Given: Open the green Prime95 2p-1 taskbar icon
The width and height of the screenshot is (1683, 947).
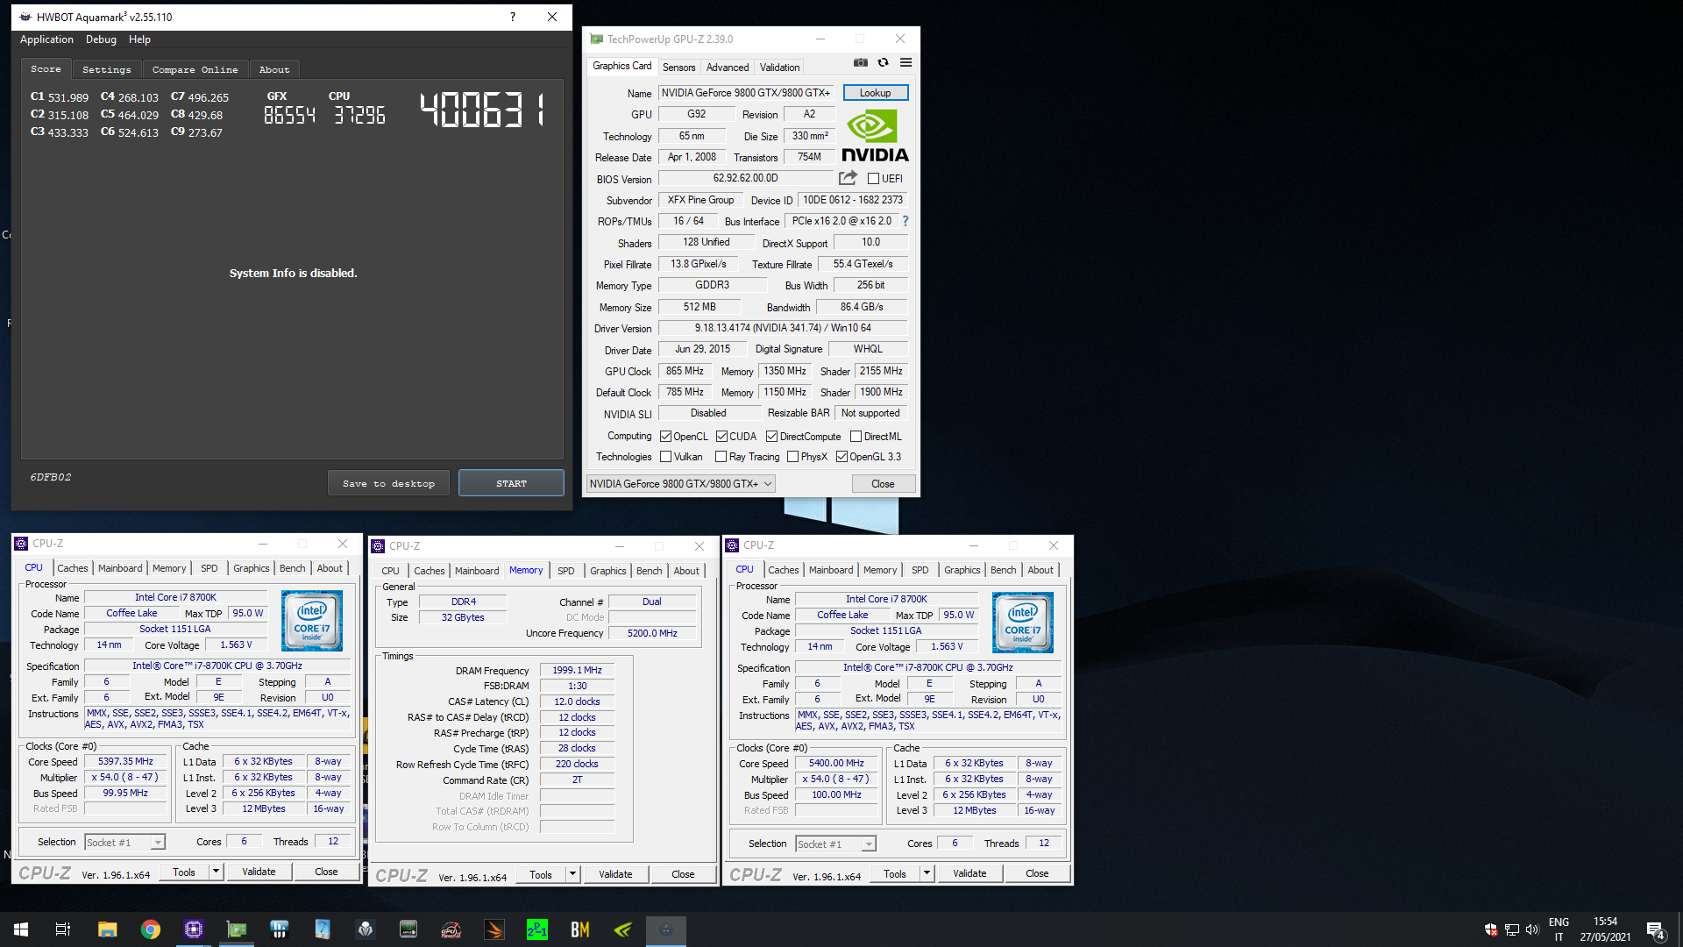Looking at the screenshot, I should pyautogui.click(x=537, y=929).
